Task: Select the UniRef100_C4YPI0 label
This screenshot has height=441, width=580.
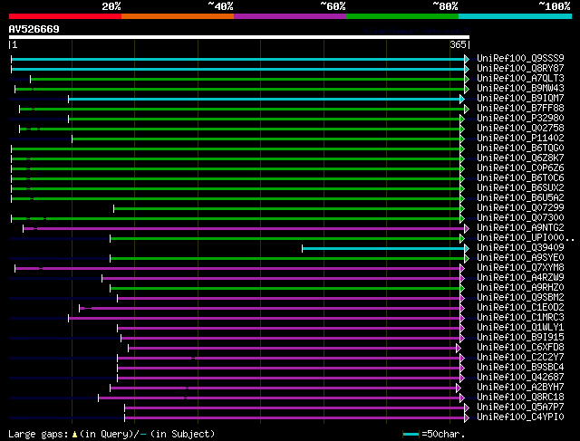Action: click(520, 417)
